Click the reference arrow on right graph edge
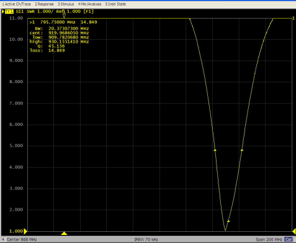Image resolution: width=296 pixels, height=243 pixels. (294, 231)
